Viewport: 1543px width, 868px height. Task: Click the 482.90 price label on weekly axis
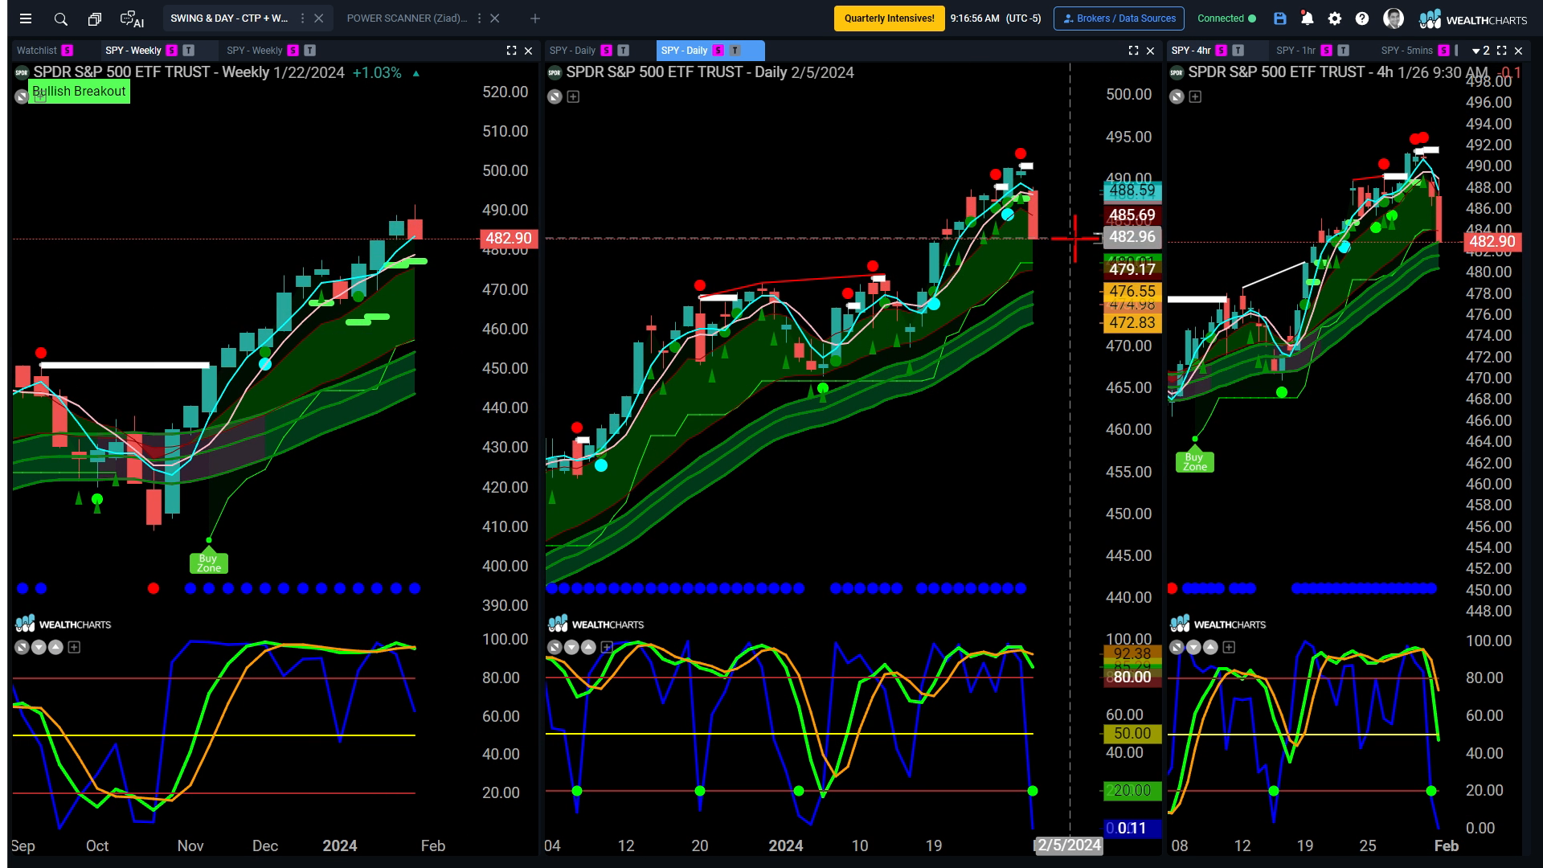tap(509, 239)
